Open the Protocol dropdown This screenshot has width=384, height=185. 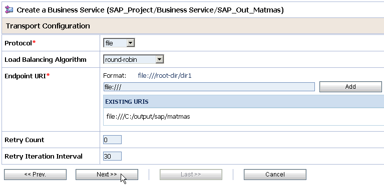pos(119,43)
